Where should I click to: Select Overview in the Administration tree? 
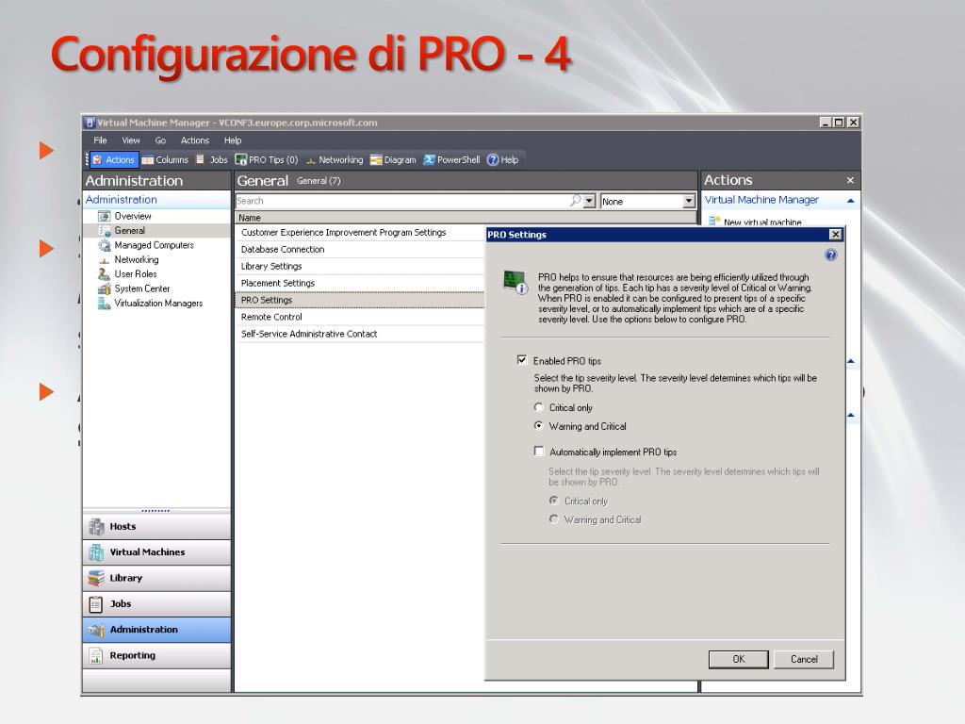[125, 216]
